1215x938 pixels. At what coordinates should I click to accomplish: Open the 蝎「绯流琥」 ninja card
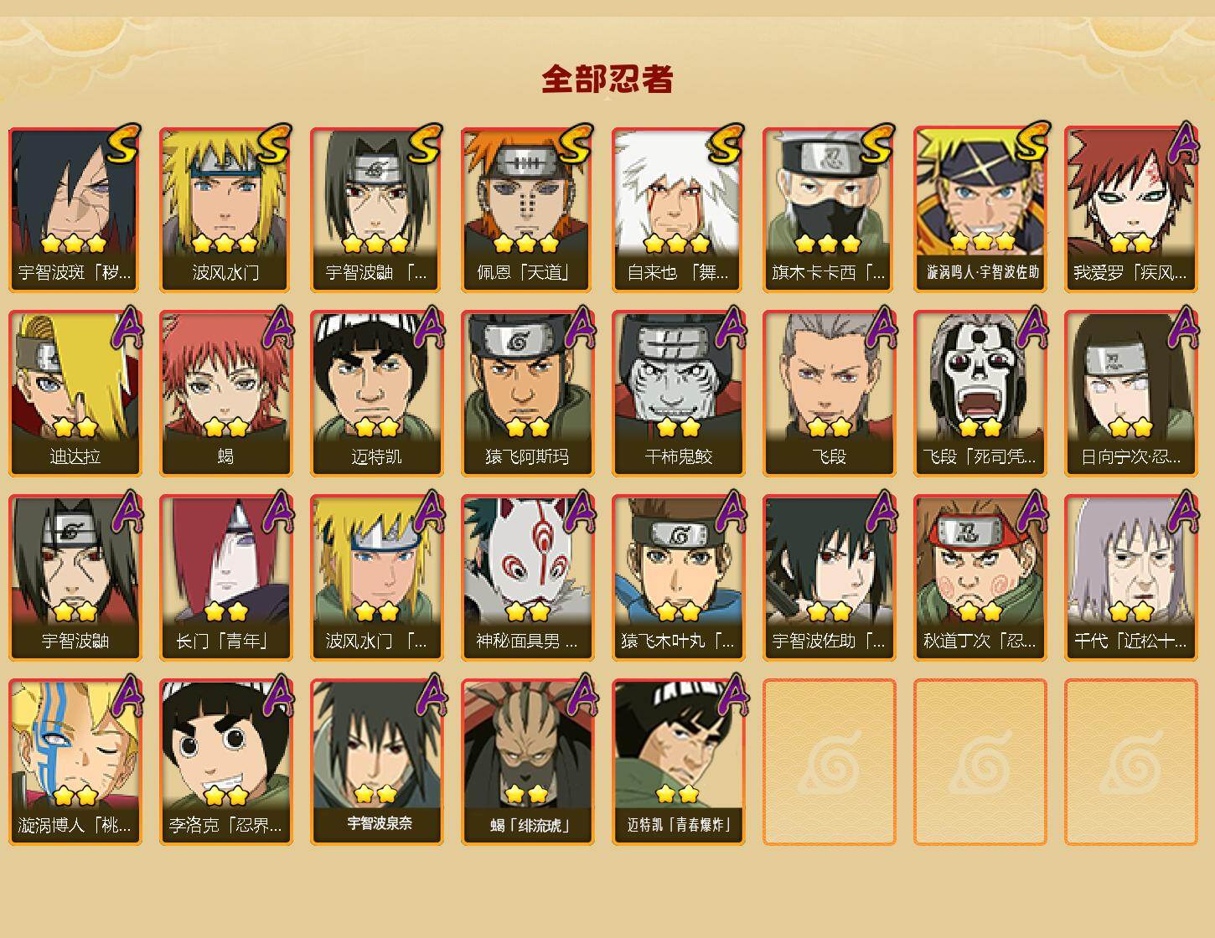click(528, 762)
